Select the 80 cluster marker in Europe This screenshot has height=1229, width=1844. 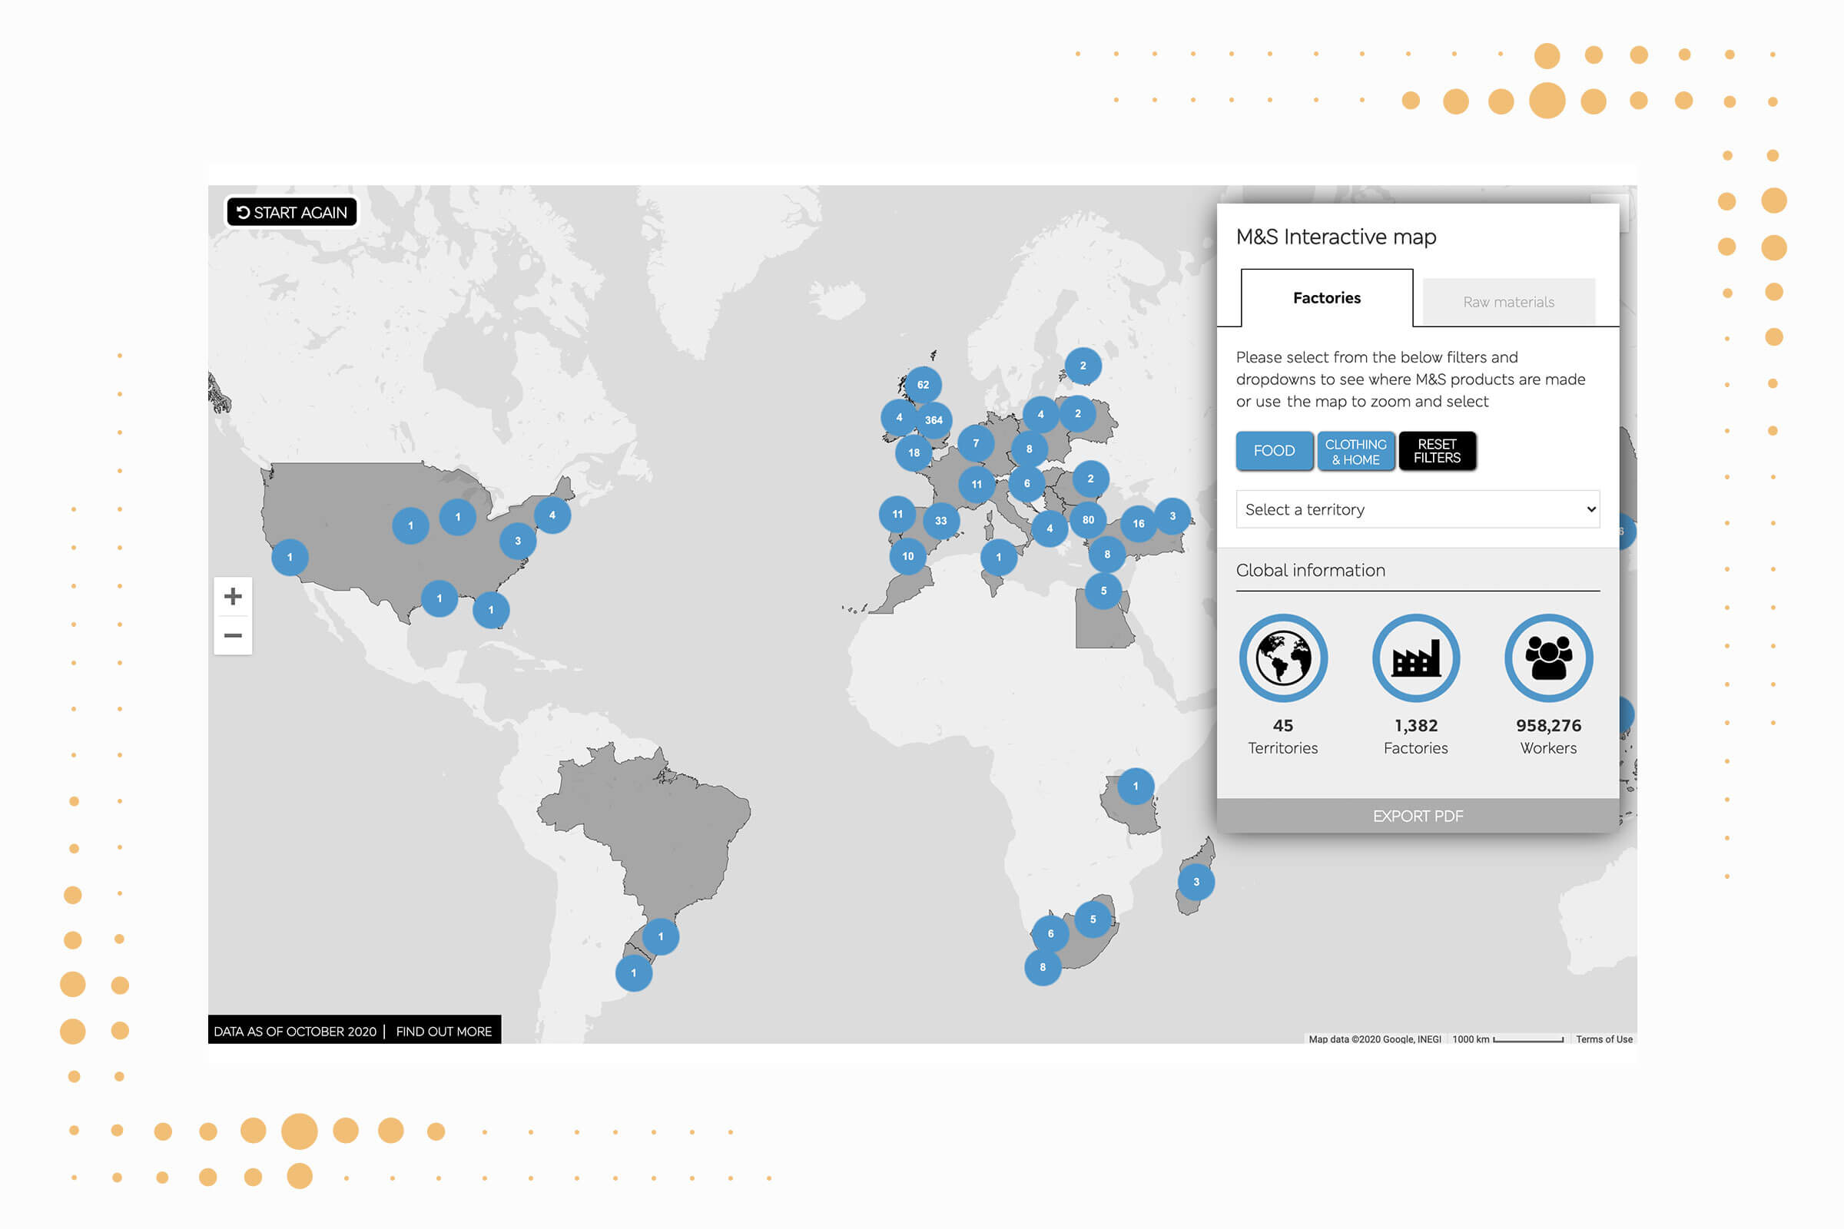[x=1087, y=520]
